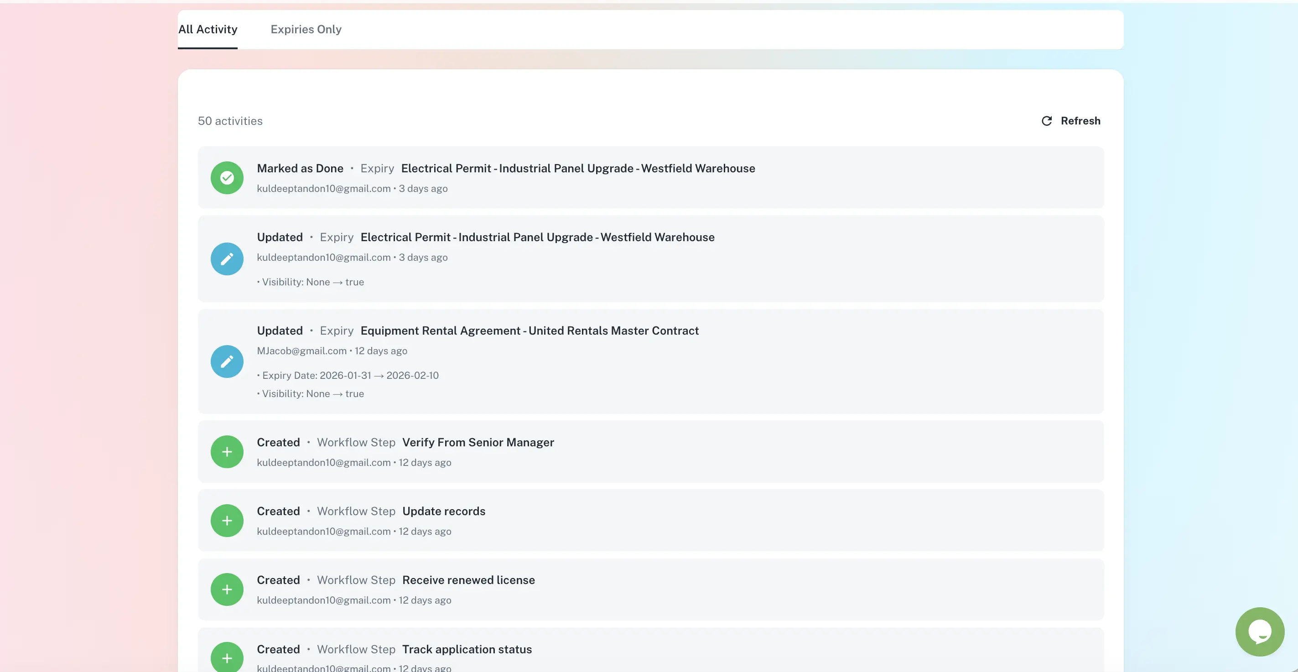Viewport: 1298px width, 672px height.
Task: Click the email in the Marked as Done row
Action: [x=324, y=188]
